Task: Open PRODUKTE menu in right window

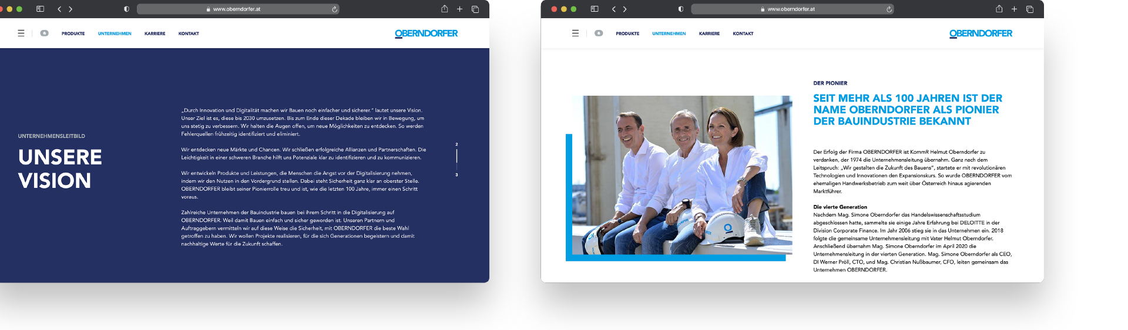Action: 627,33
